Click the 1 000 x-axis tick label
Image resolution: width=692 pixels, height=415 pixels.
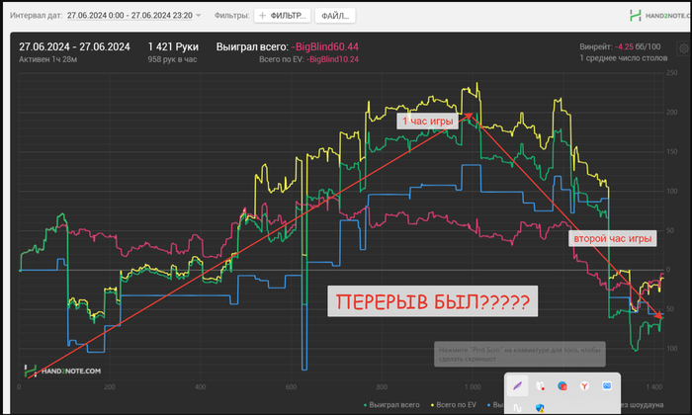(x=473, y=386)
